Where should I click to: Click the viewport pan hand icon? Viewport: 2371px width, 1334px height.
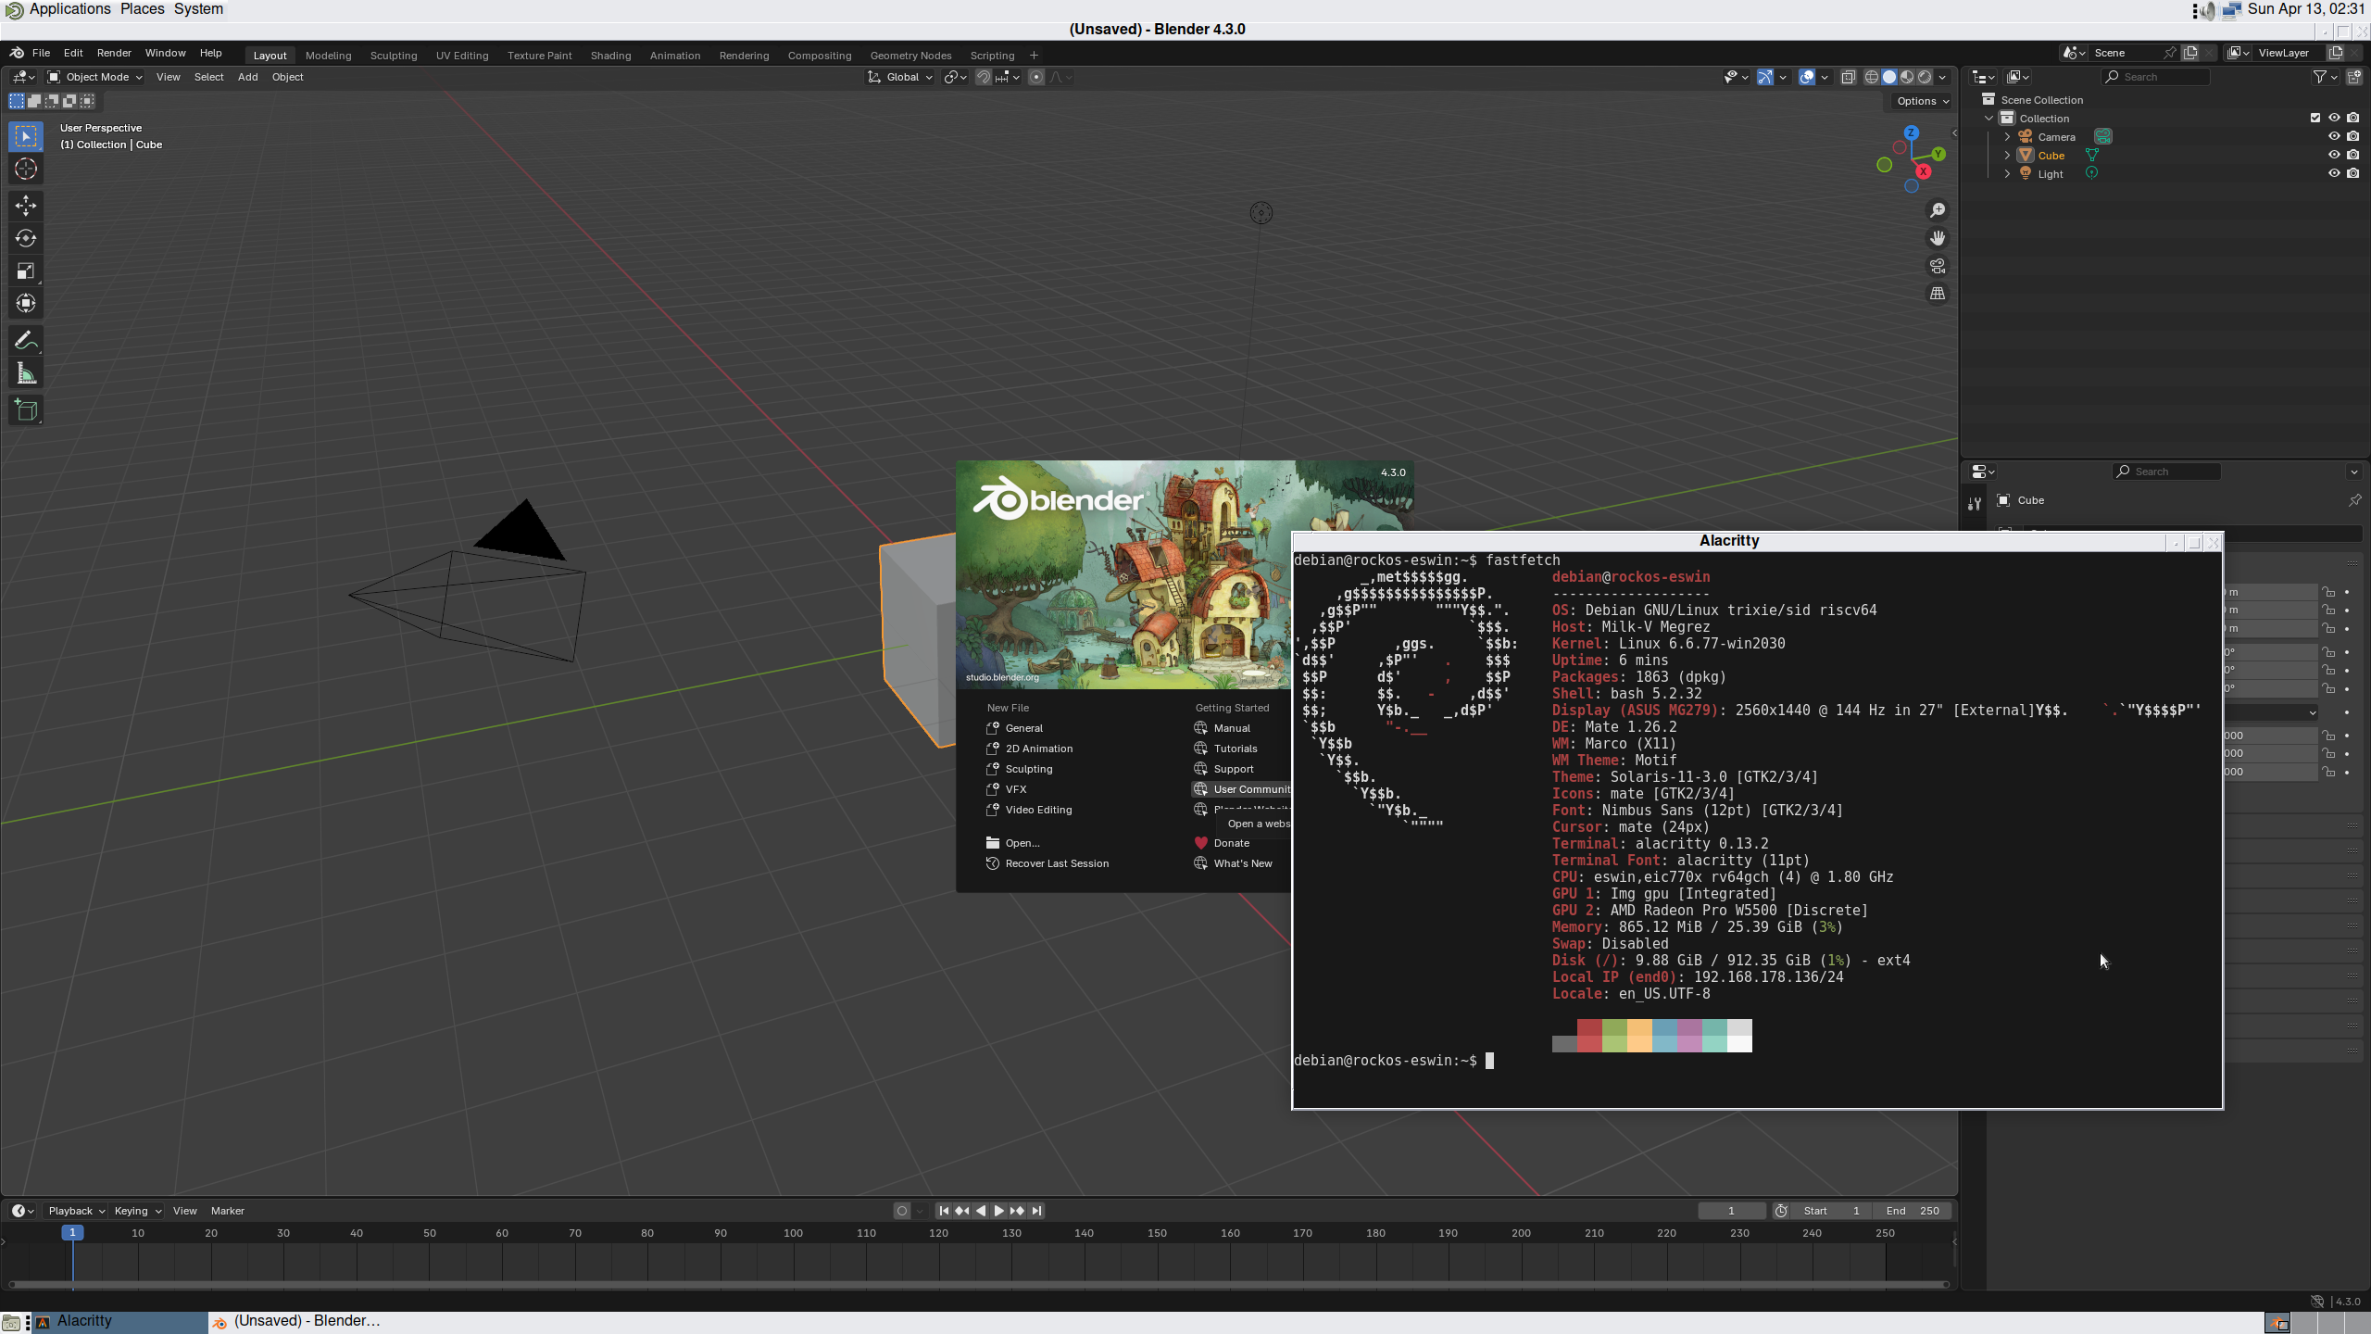[x=1937, y=238]
